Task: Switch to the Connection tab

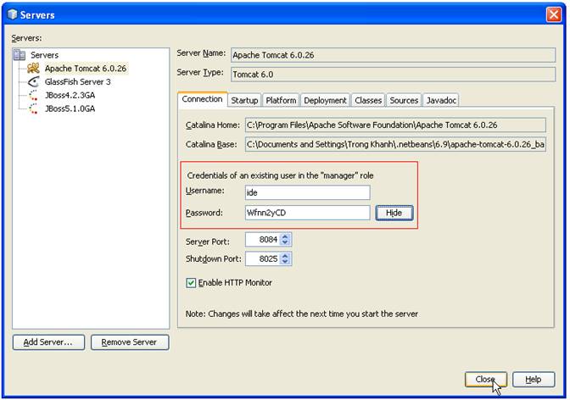Action: (202, 99)
